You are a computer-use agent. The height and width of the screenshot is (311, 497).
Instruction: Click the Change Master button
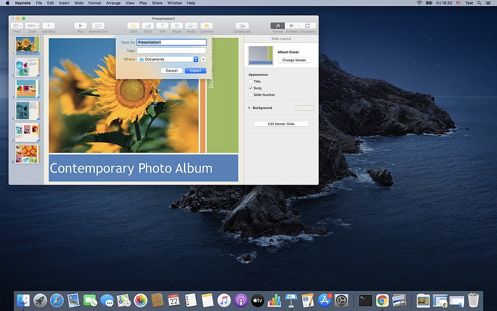click(x=294, y=60)
